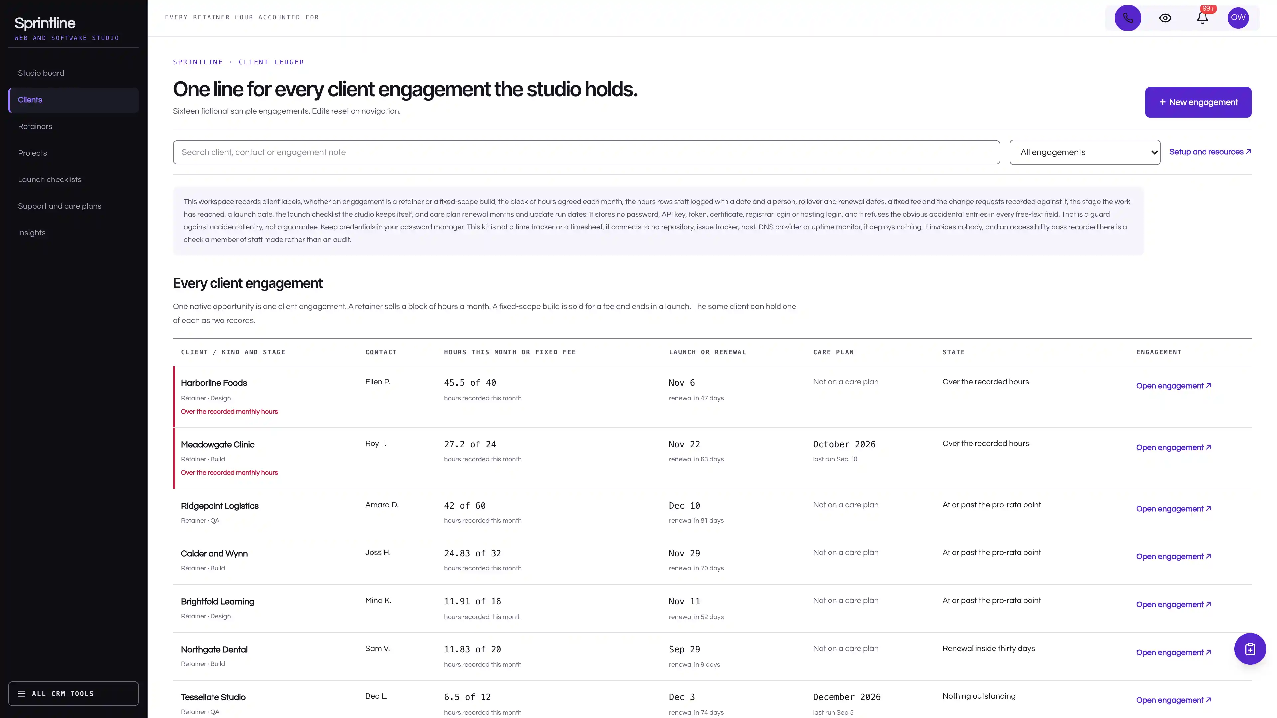The height and width of the screenshot is (718, 1277).
Task: Click the phone call icon in header
Action: [1128, 18]
